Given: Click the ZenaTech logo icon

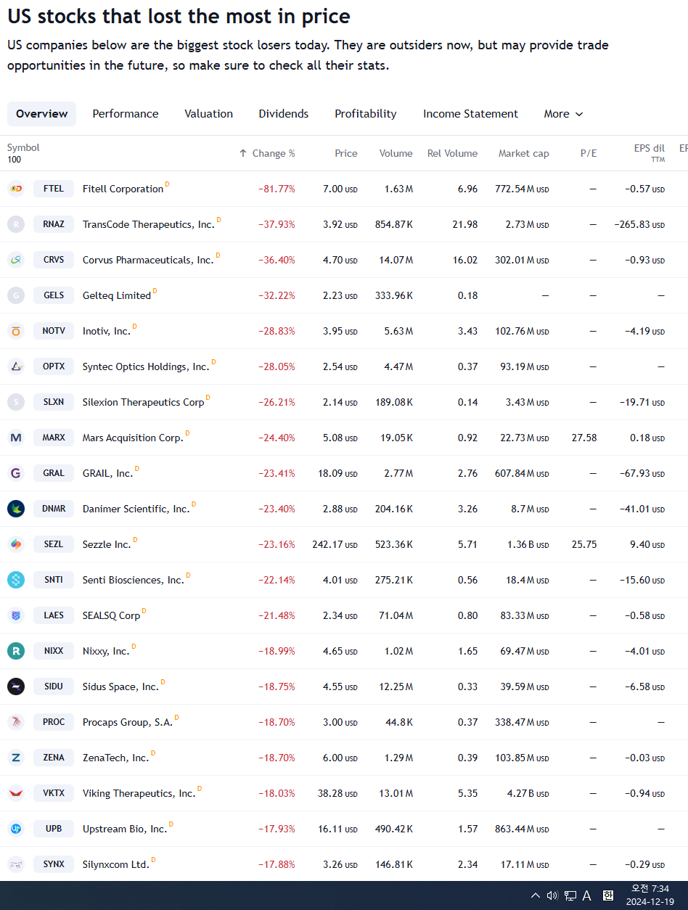Looking at the screenshot, I should [x=16, y=758].
